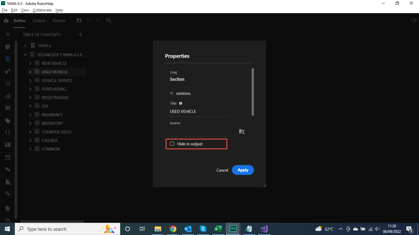Open Google Chrome from the taskbar
This screenshot has height=235, width=419.
(173, 229)
